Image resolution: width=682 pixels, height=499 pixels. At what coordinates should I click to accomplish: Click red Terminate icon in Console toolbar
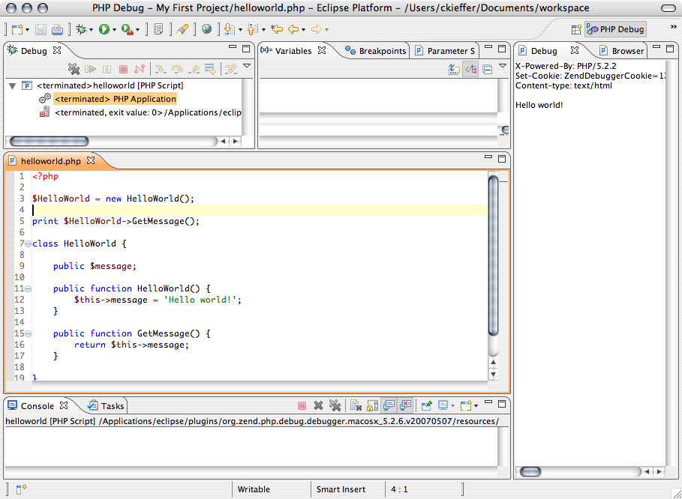click(x=302, y=405)
